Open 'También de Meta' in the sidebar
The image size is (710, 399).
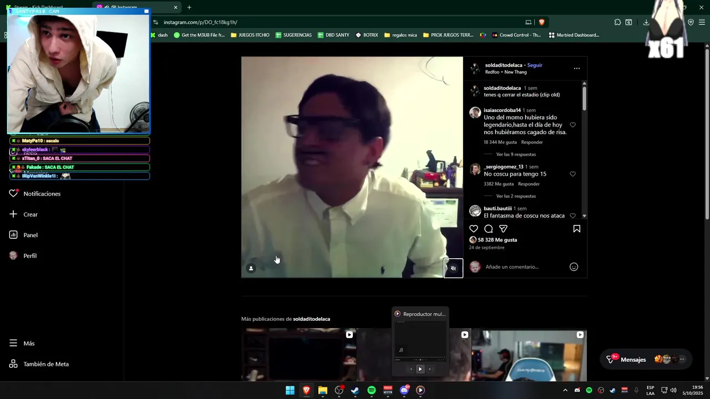(x=39, y=364)
